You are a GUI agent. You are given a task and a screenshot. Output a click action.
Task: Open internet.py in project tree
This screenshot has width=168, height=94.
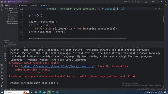tap(12, 15)
